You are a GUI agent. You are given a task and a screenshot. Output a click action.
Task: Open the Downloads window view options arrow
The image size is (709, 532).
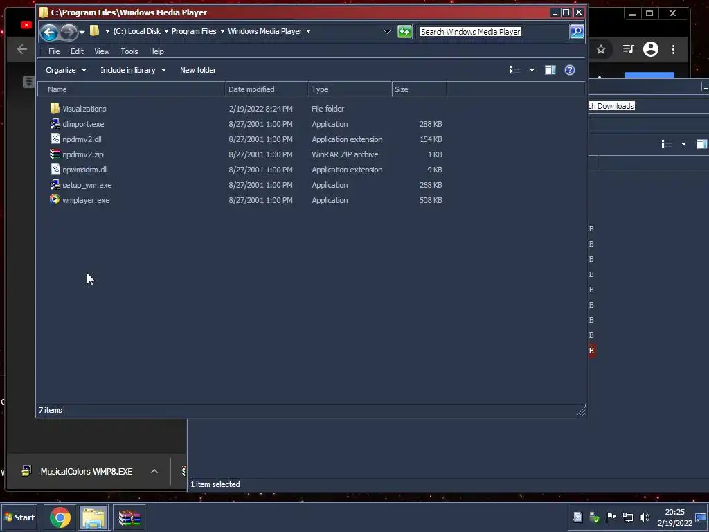click(x=683, y=144)
